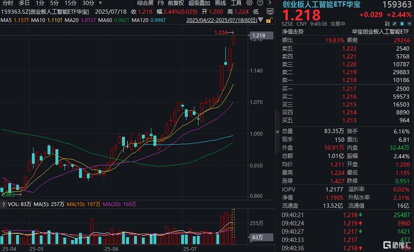Click the WP monitor icon
Image resolution: width=414 pixels, height=252 pixels.
(270, 11)
